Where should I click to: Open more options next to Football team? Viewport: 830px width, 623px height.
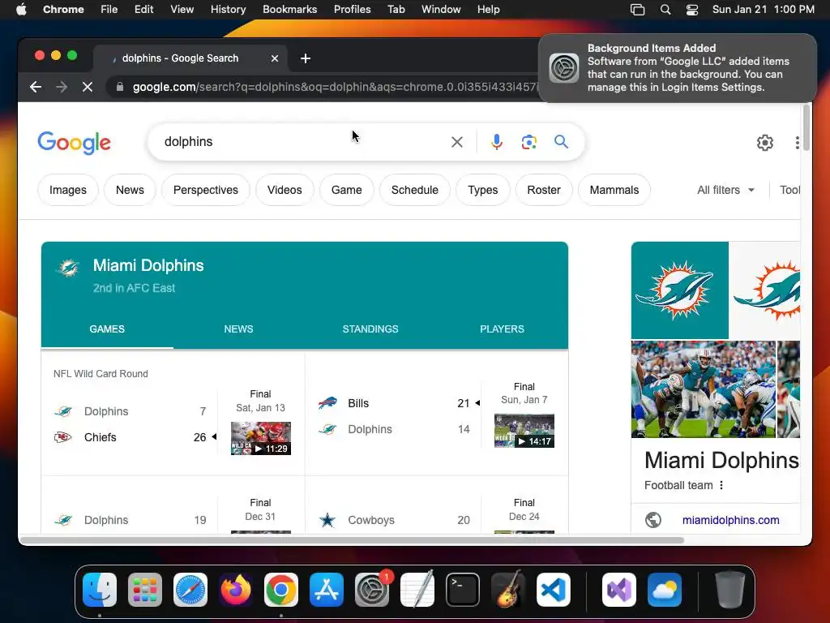click(721, 485)
